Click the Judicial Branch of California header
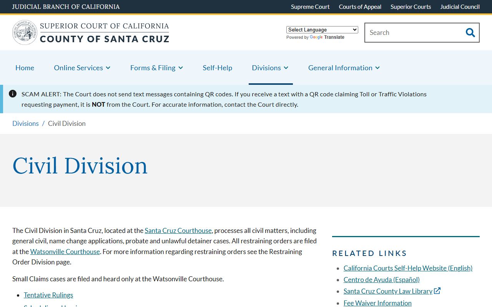 click(x=66, y=7)
